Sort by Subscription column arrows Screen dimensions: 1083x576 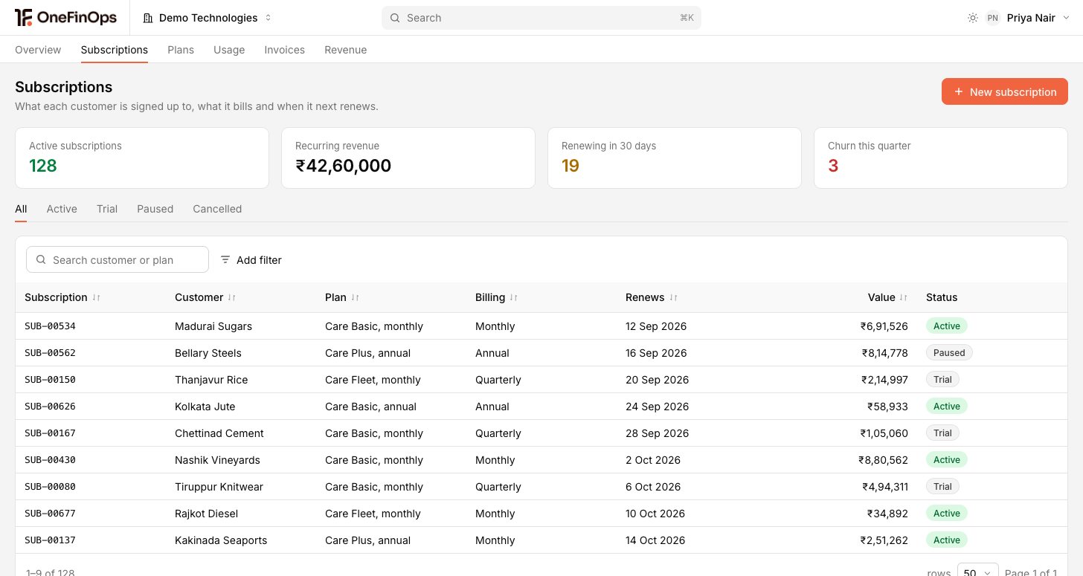[97, 297]
